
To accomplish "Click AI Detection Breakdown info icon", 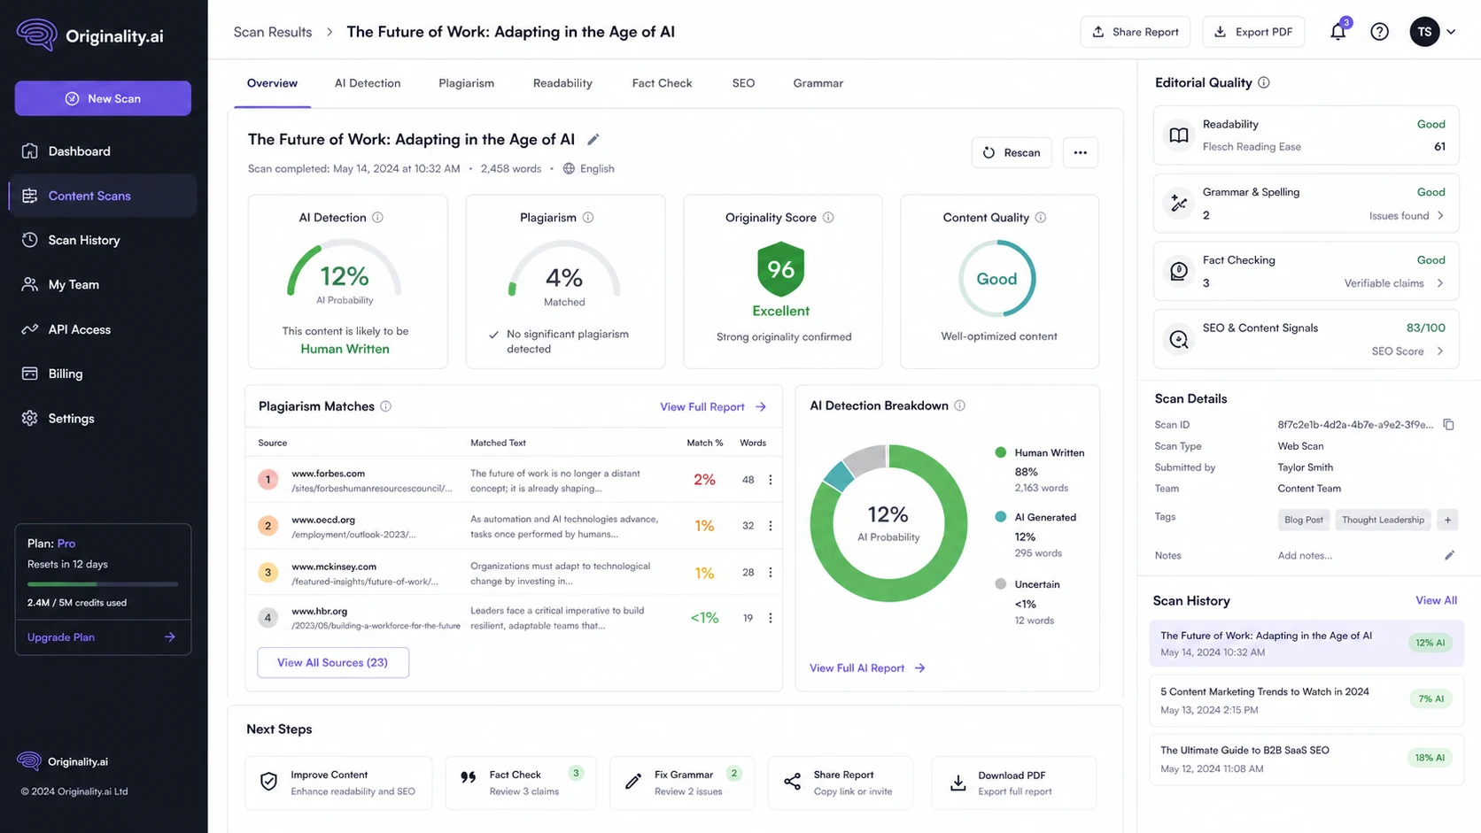I will pos(960,405).
